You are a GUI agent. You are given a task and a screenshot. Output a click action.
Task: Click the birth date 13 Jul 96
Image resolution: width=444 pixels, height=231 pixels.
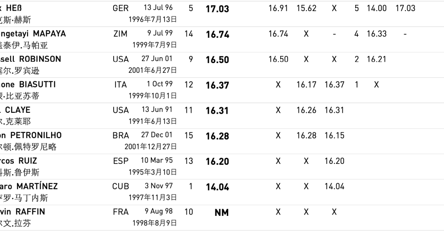[158, 8]
